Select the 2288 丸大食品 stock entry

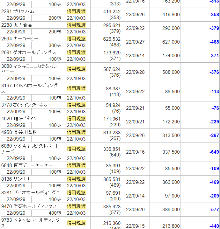point(17,25)
